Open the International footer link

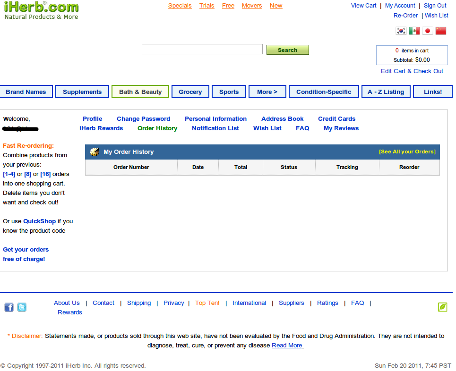point(249,303)
